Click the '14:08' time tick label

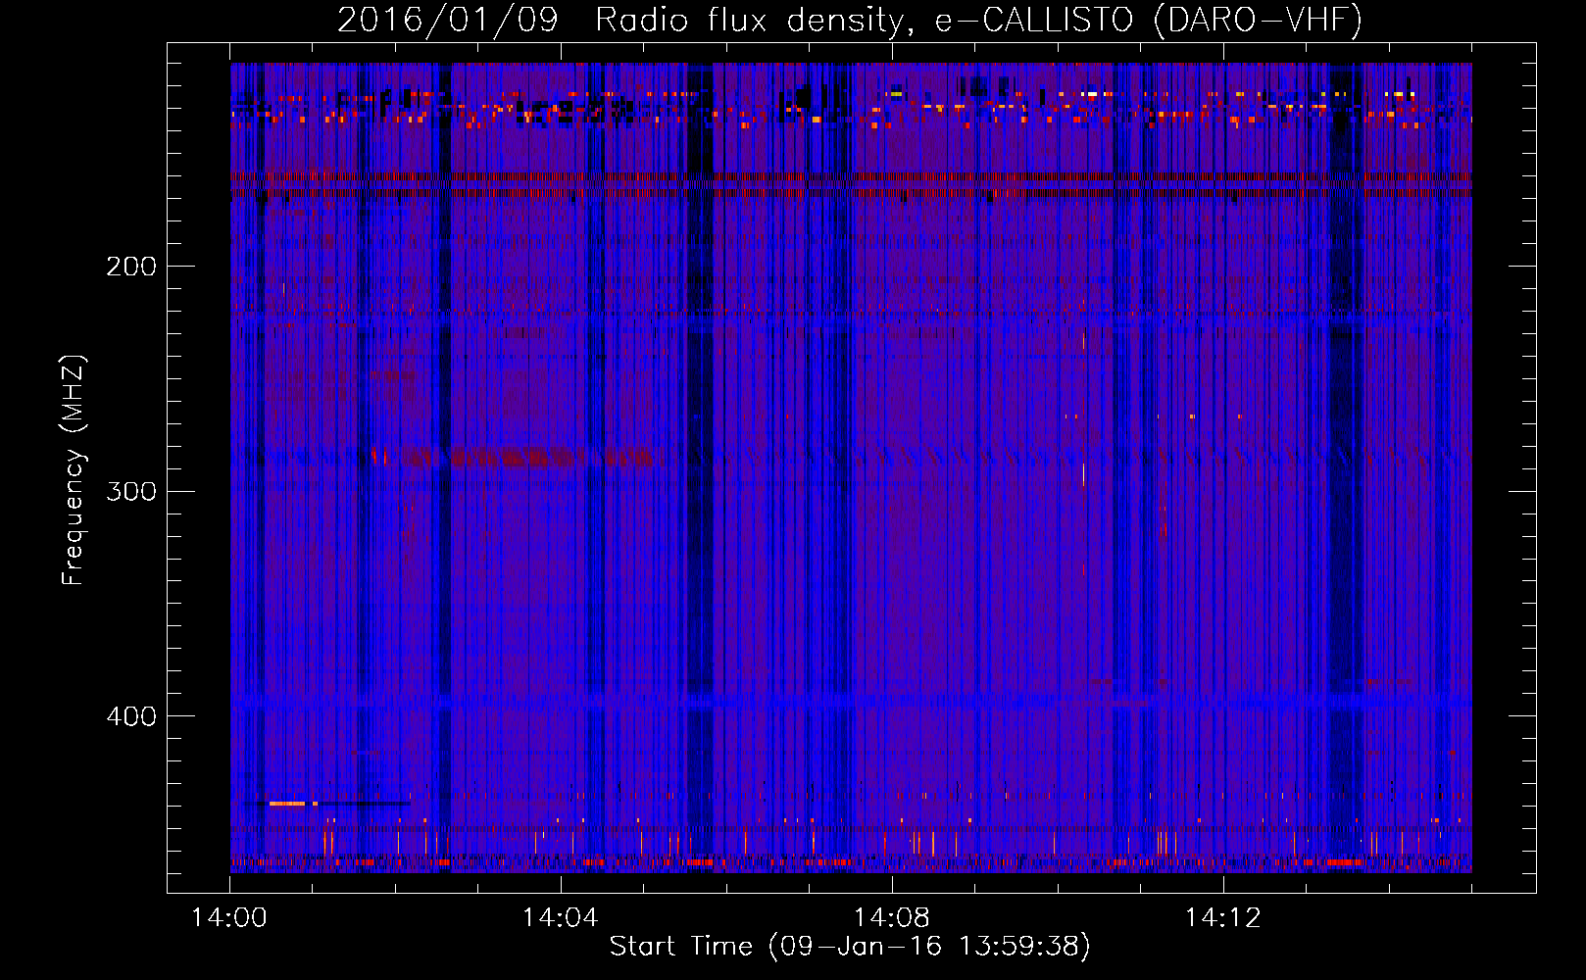coord(892,917)
